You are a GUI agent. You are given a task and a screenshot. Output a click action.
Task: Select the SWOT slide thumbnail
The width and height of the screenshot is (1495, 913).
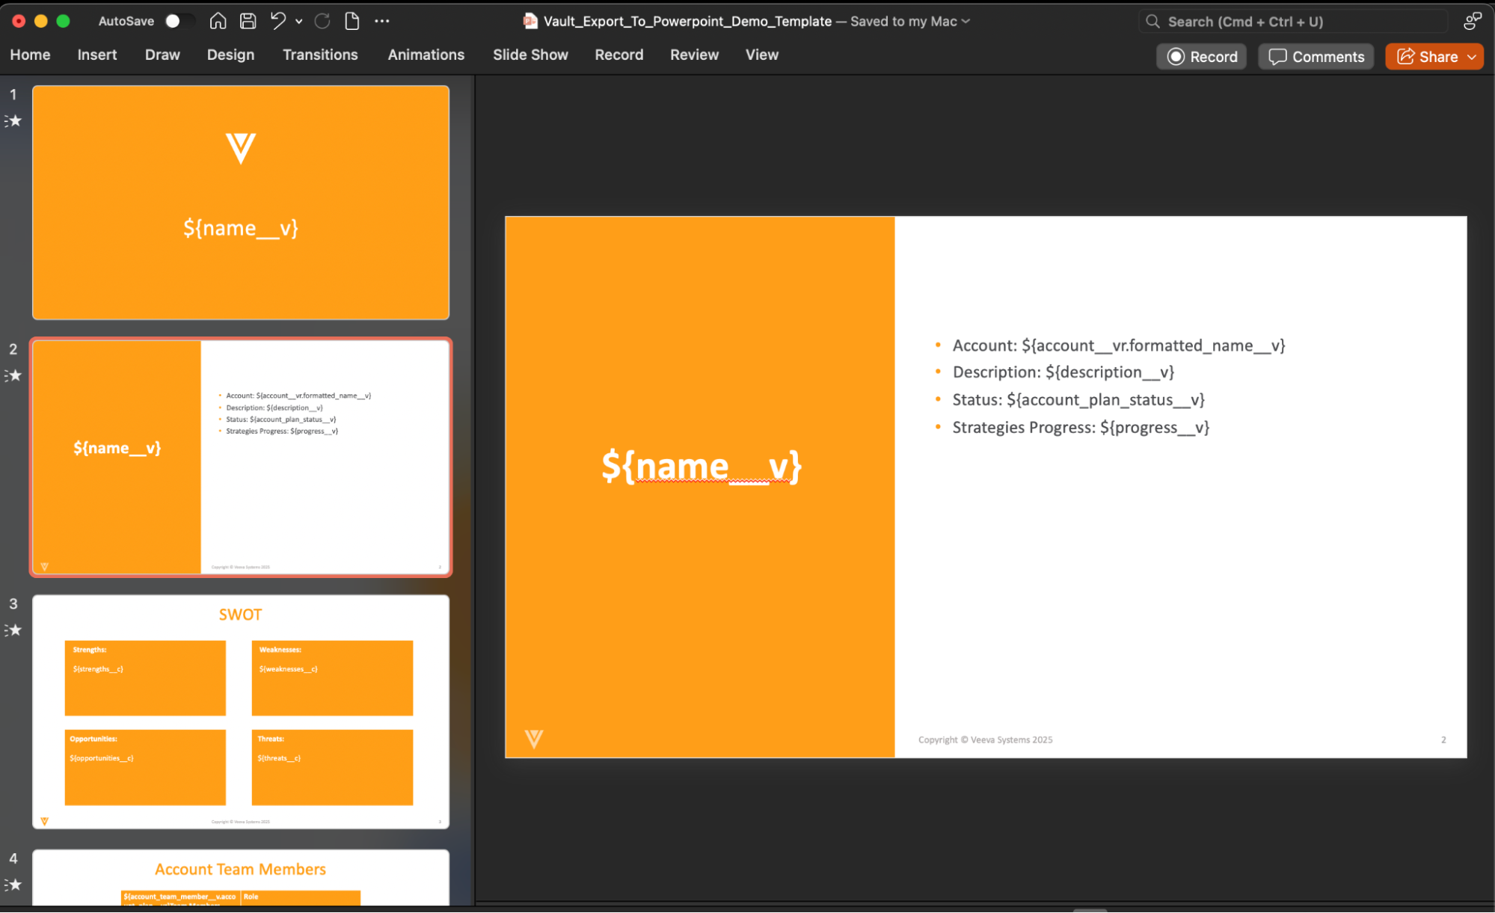[x=241, y=711]
